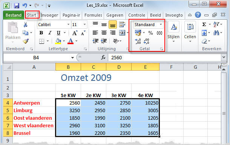The image size is (230, 145).
Task: Click the formula bar showing 2560
Action: [164, 58]
